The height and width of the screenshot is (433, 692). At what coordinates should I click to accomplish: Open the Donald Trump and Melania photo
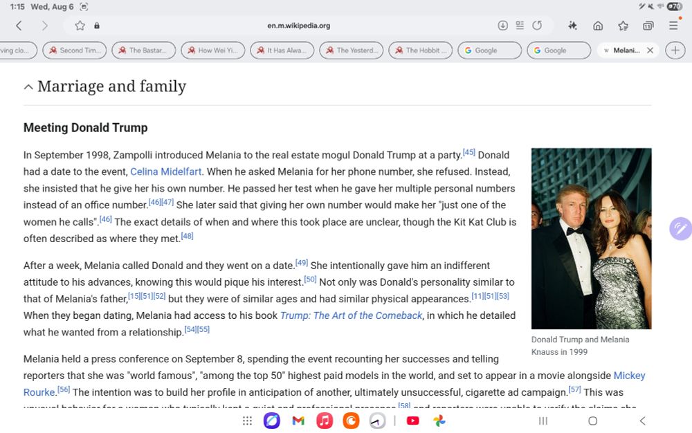592,239
